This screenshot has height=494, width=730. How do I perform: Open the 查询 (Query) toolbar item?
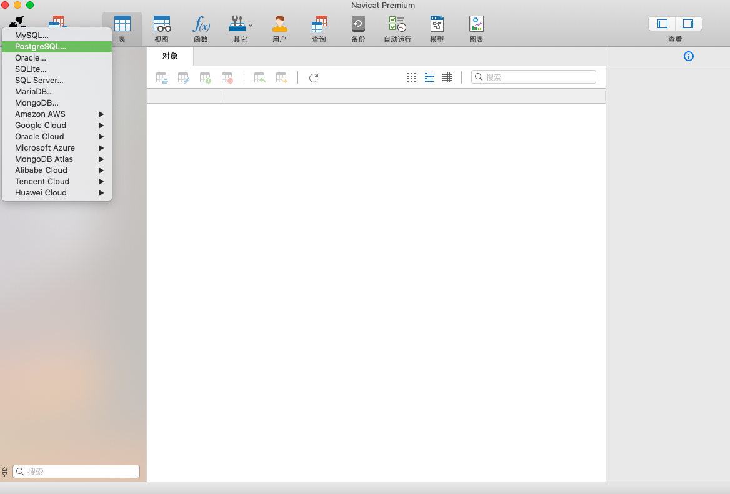[x=319, y=29]
